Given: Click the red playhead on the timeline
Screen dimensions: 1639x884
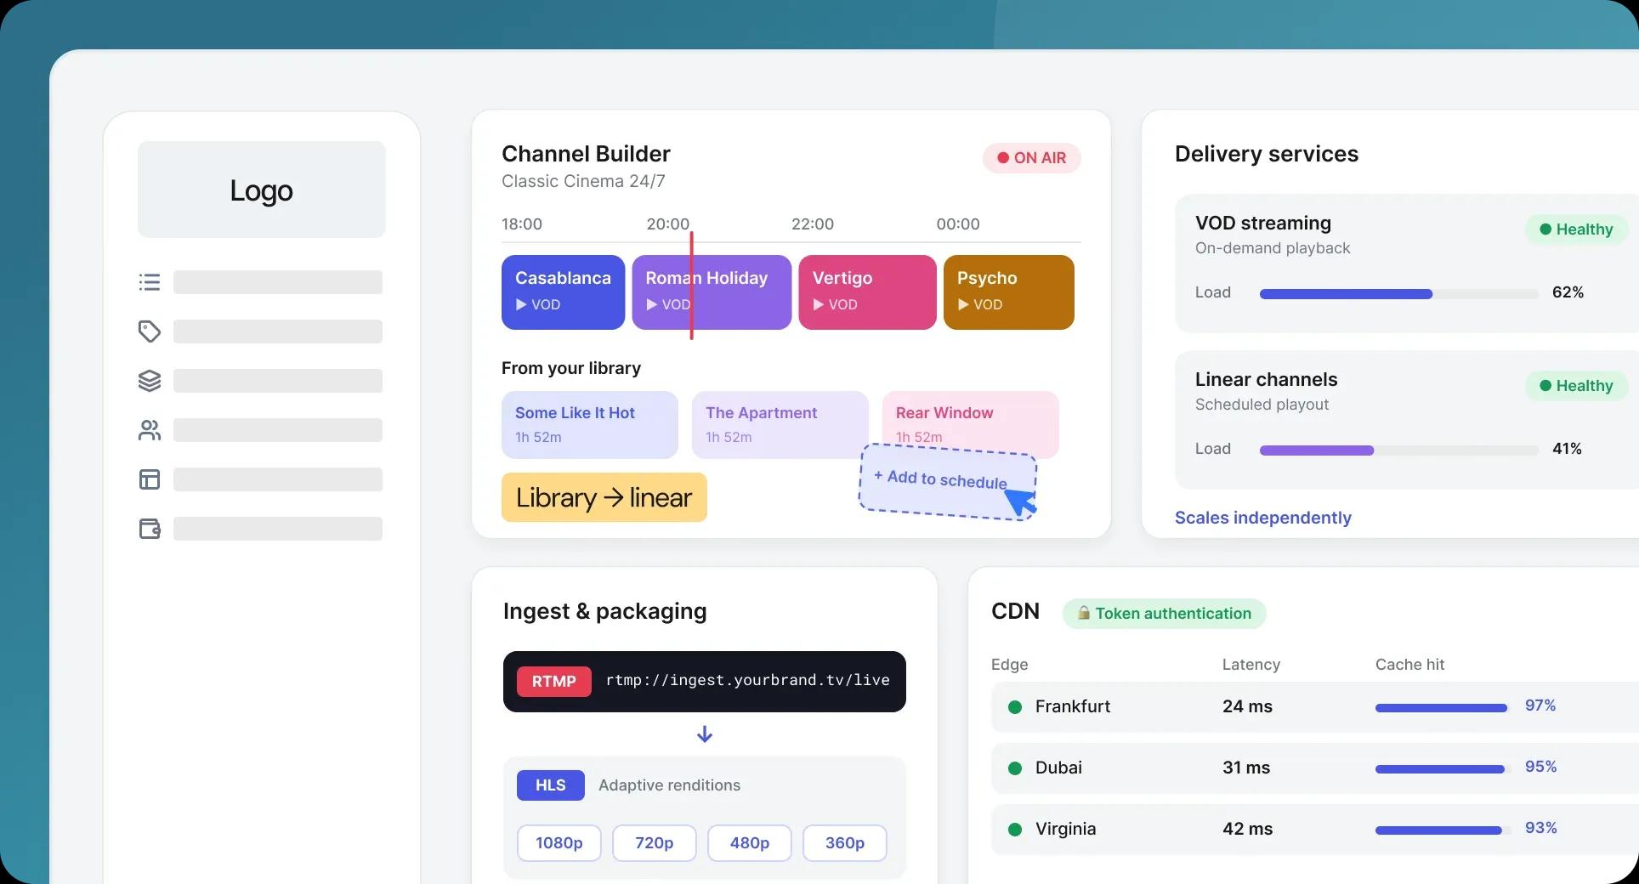Looking at the screenshot, I should click(692, 286).
